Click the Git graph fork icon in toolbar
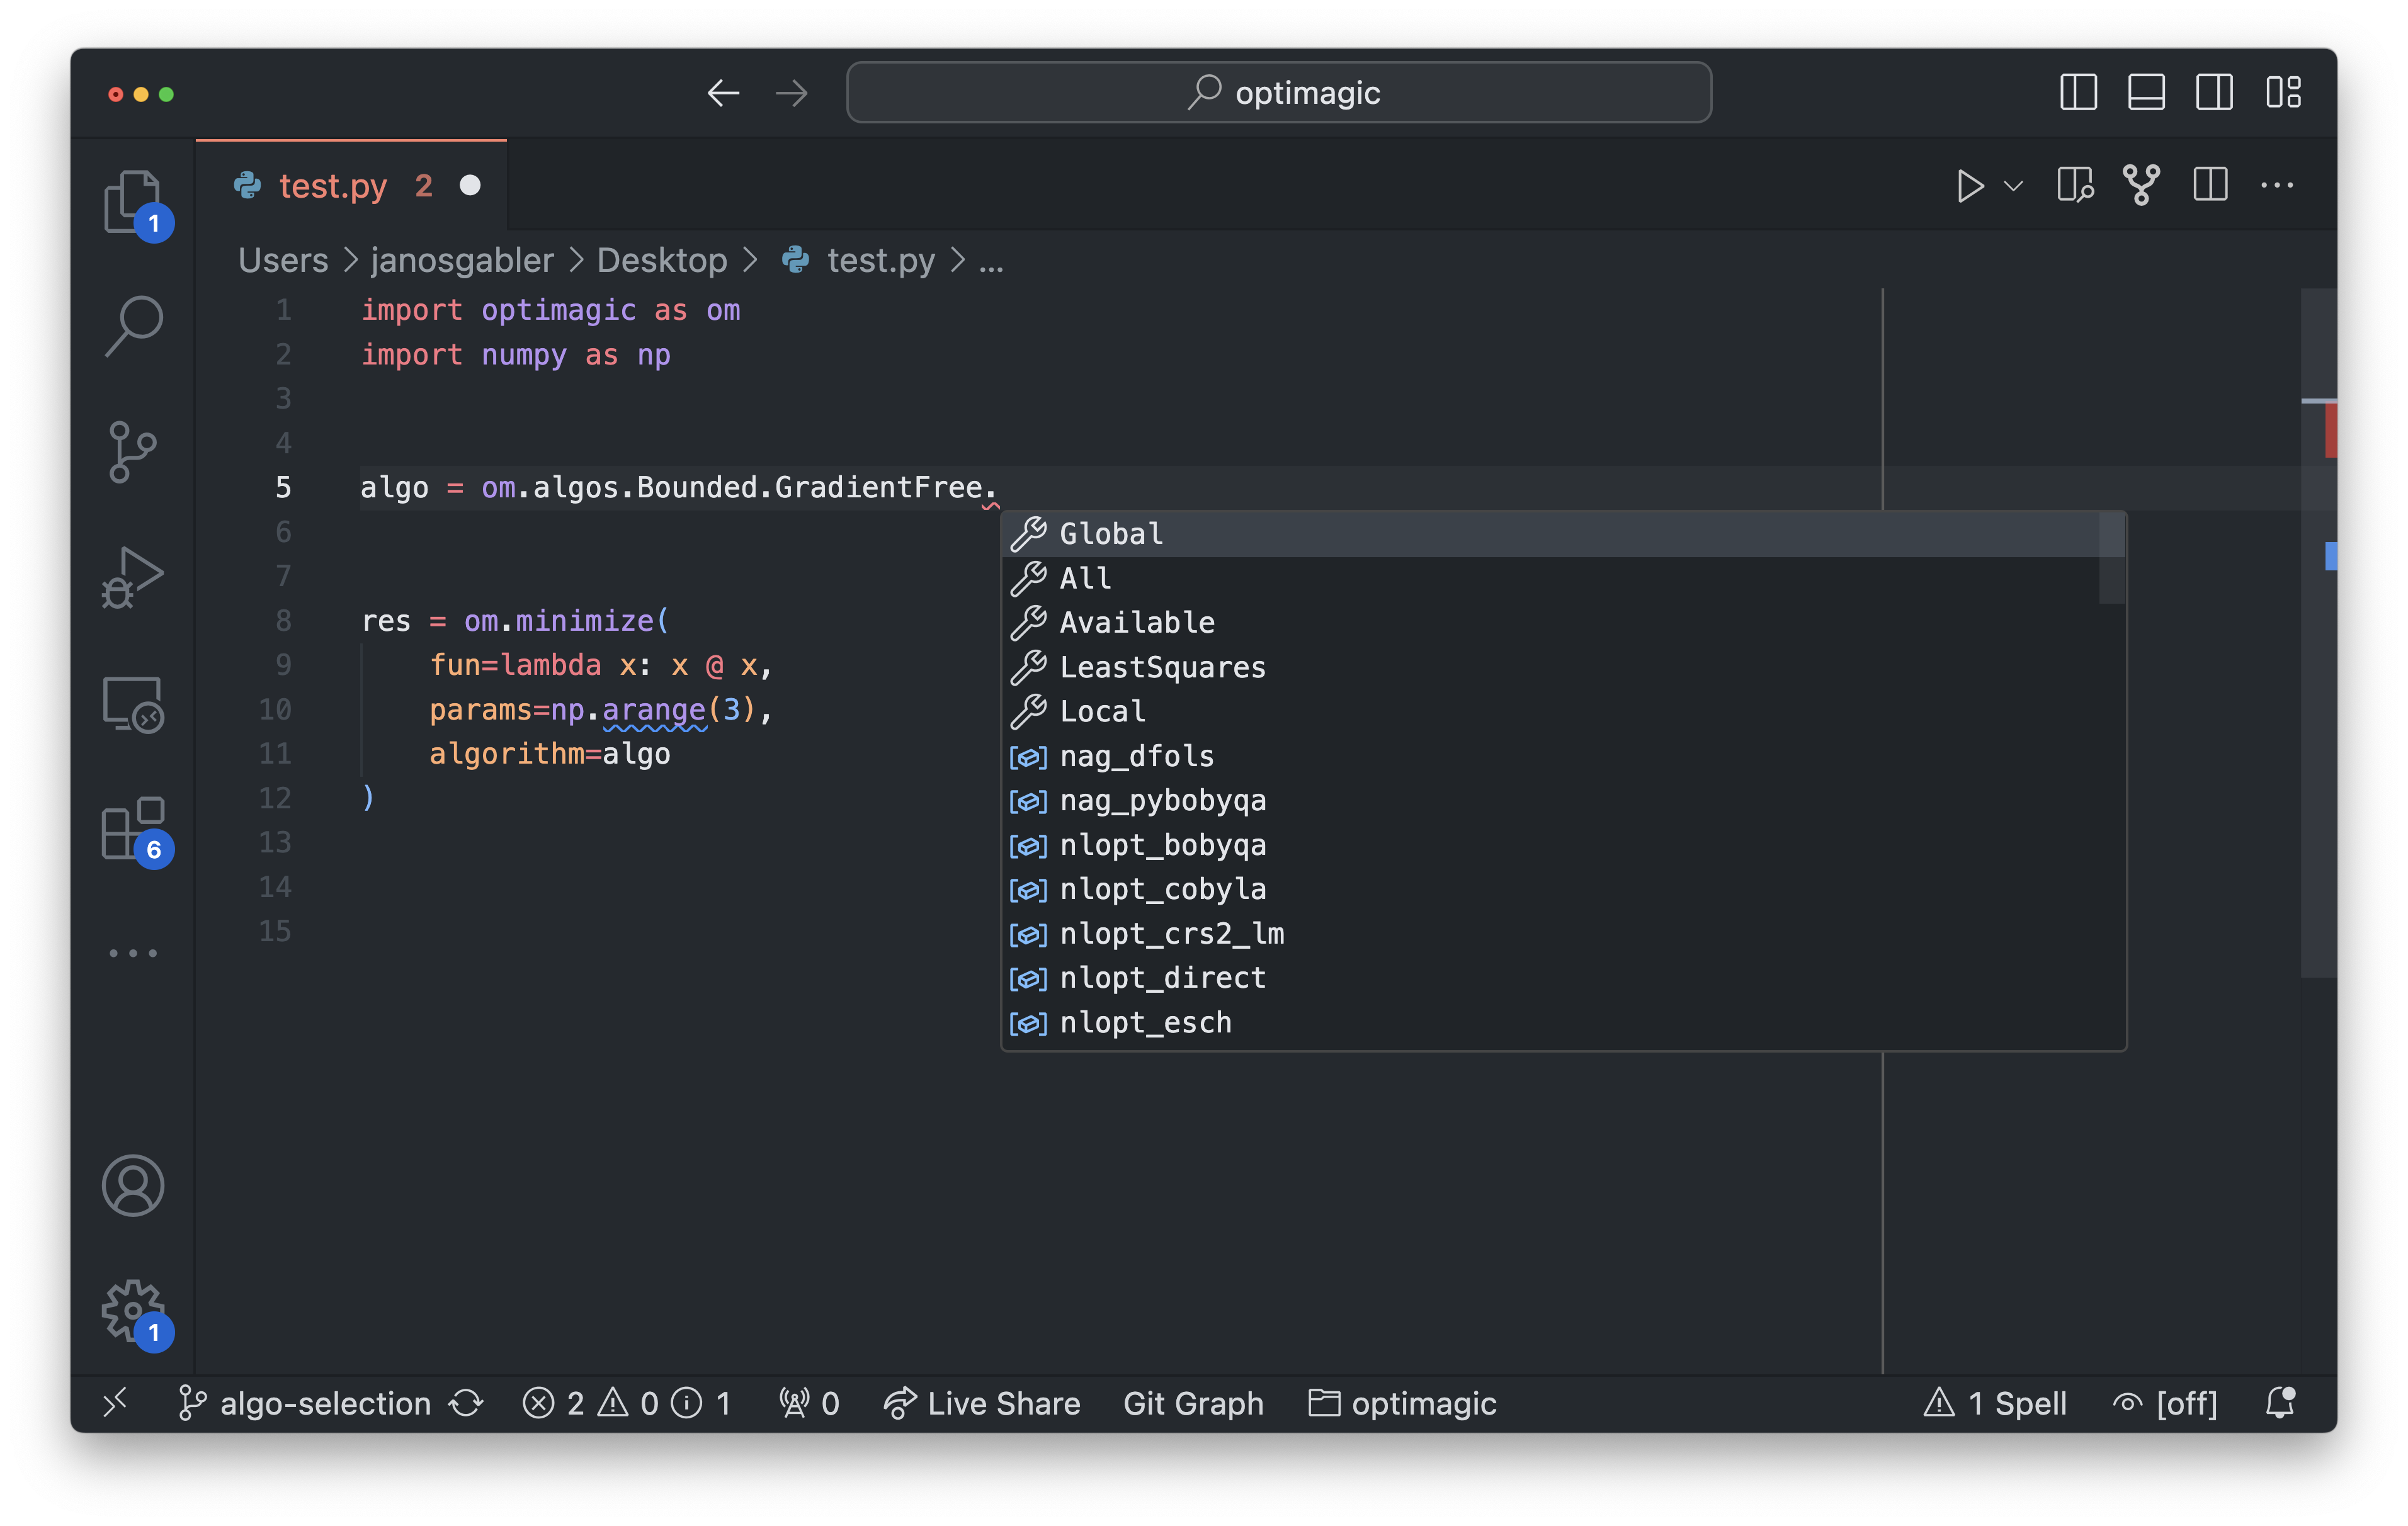 tap(2141, 186)
